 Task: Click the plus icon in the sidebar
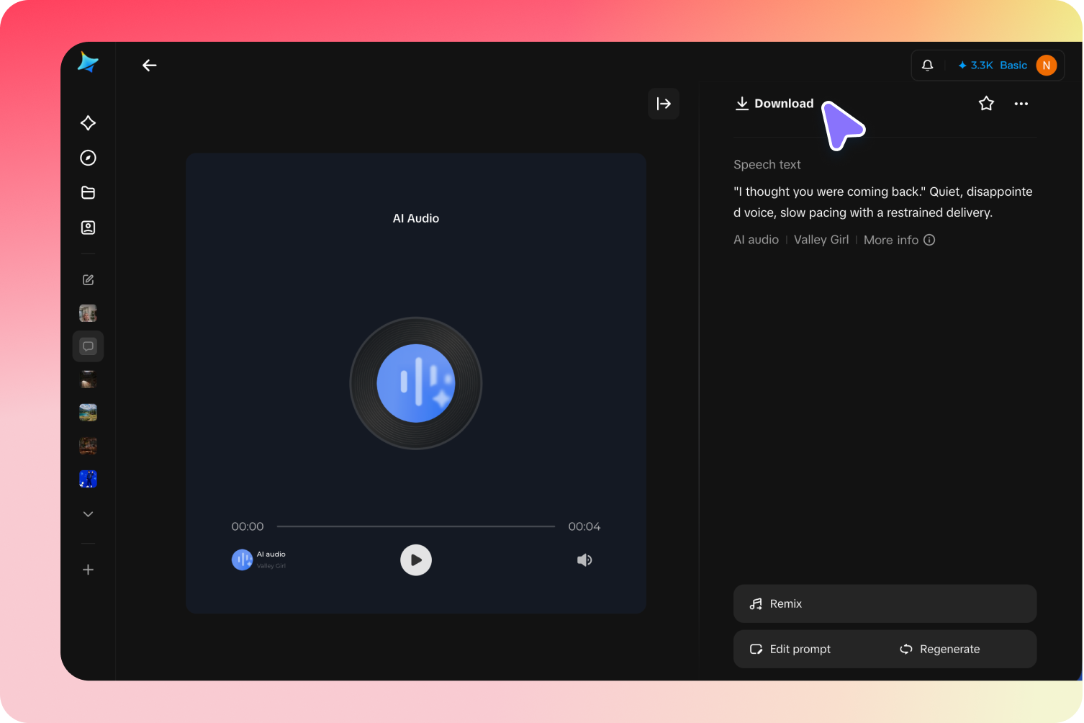88,570
